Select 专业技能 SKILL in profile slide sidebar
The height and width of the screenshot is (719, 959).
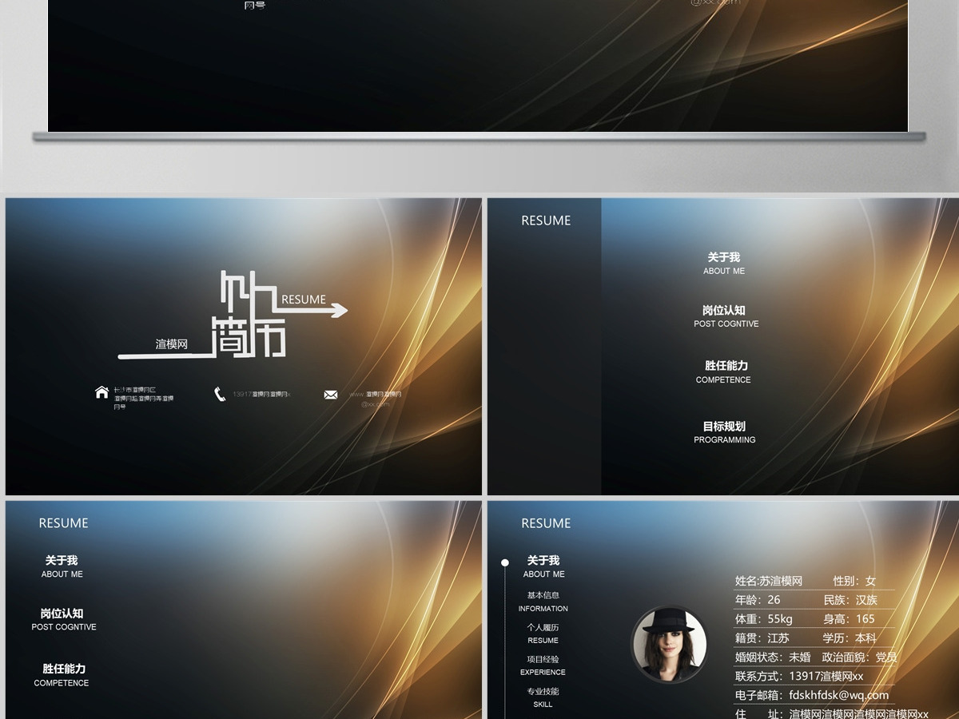(x=543, y=697)
